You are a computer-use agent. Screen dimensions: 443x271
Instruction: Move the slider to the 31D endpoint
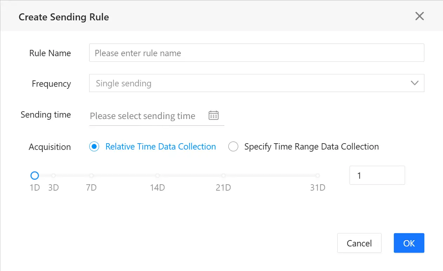[318, 176]
